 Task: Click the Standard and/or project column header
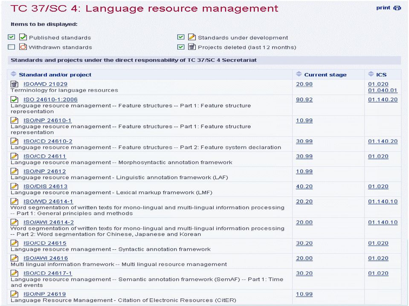[55, 75]
